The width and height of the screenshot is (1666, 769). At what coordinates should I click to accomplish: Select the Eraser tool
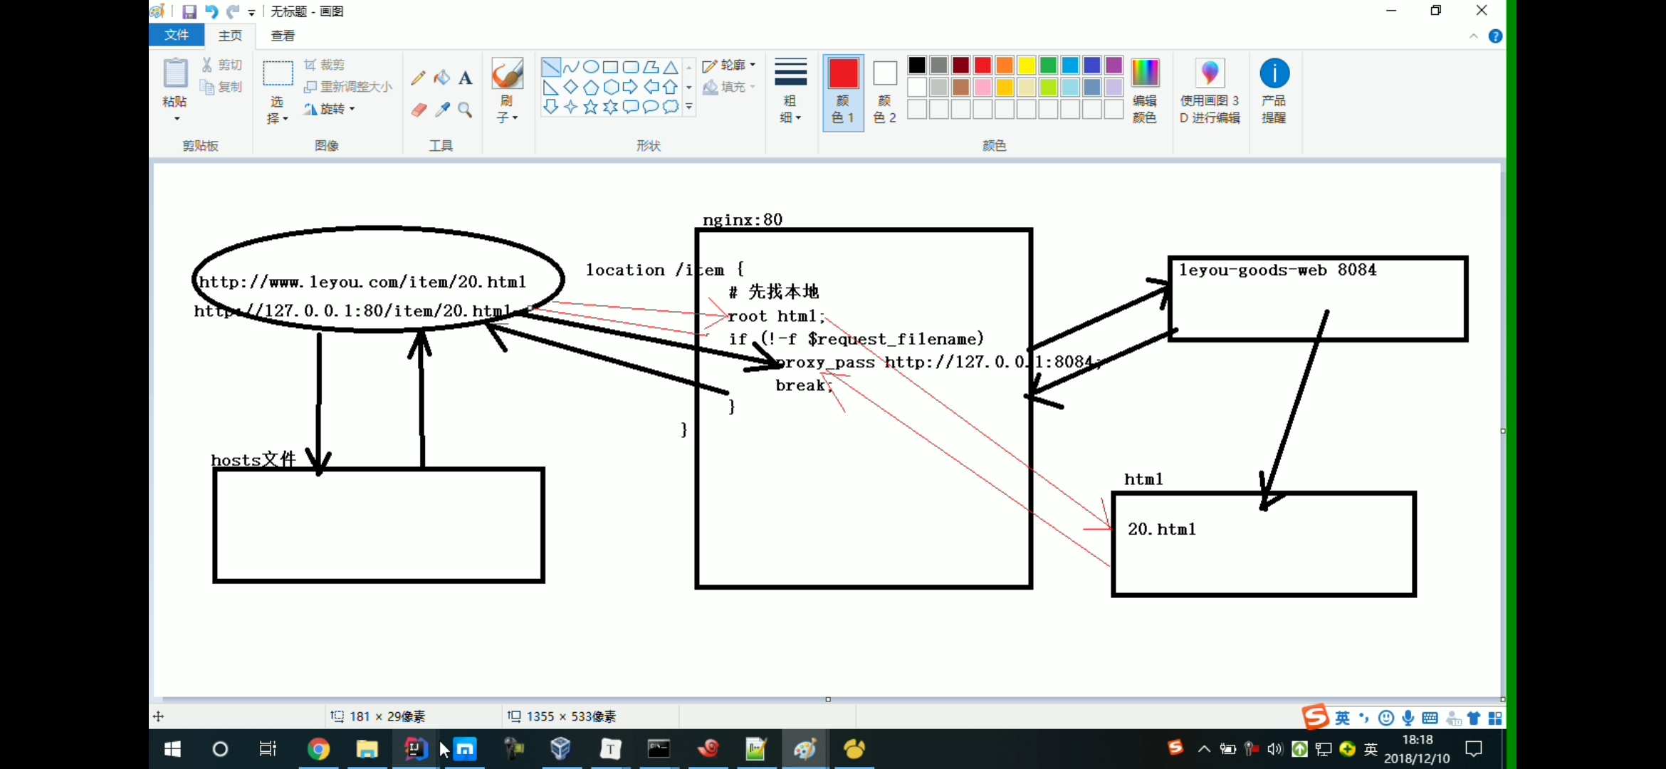[419, 109]
